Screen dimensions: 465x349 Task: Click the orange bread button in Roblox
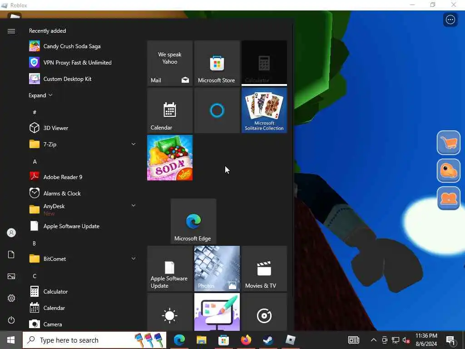(448, 198)
